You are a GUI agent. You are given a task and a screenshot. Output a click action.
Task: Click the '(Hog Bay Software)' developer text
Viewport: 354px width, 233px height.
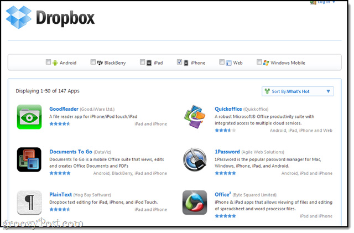92,195
